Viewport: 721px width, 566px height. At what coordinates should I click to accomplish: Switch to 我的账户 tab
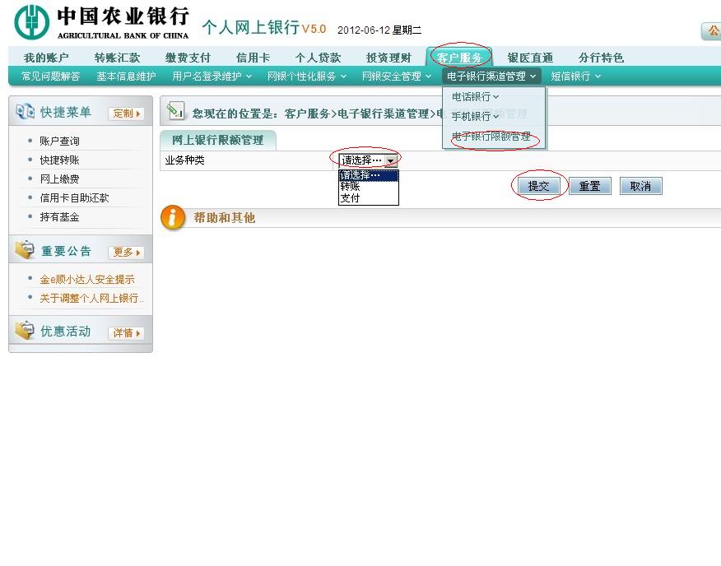pos(46,58)
